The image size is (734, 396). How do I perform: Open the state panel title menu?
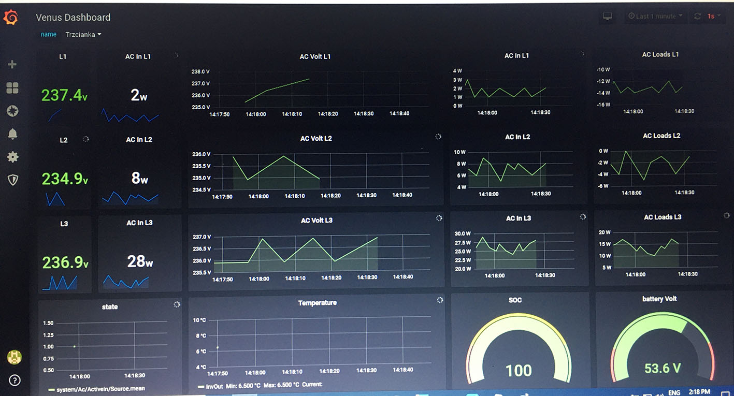pos(110,306)
